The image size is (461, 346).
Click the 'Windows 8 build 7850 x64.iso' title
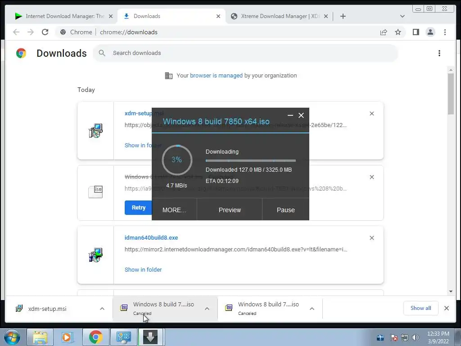[216, 122]
